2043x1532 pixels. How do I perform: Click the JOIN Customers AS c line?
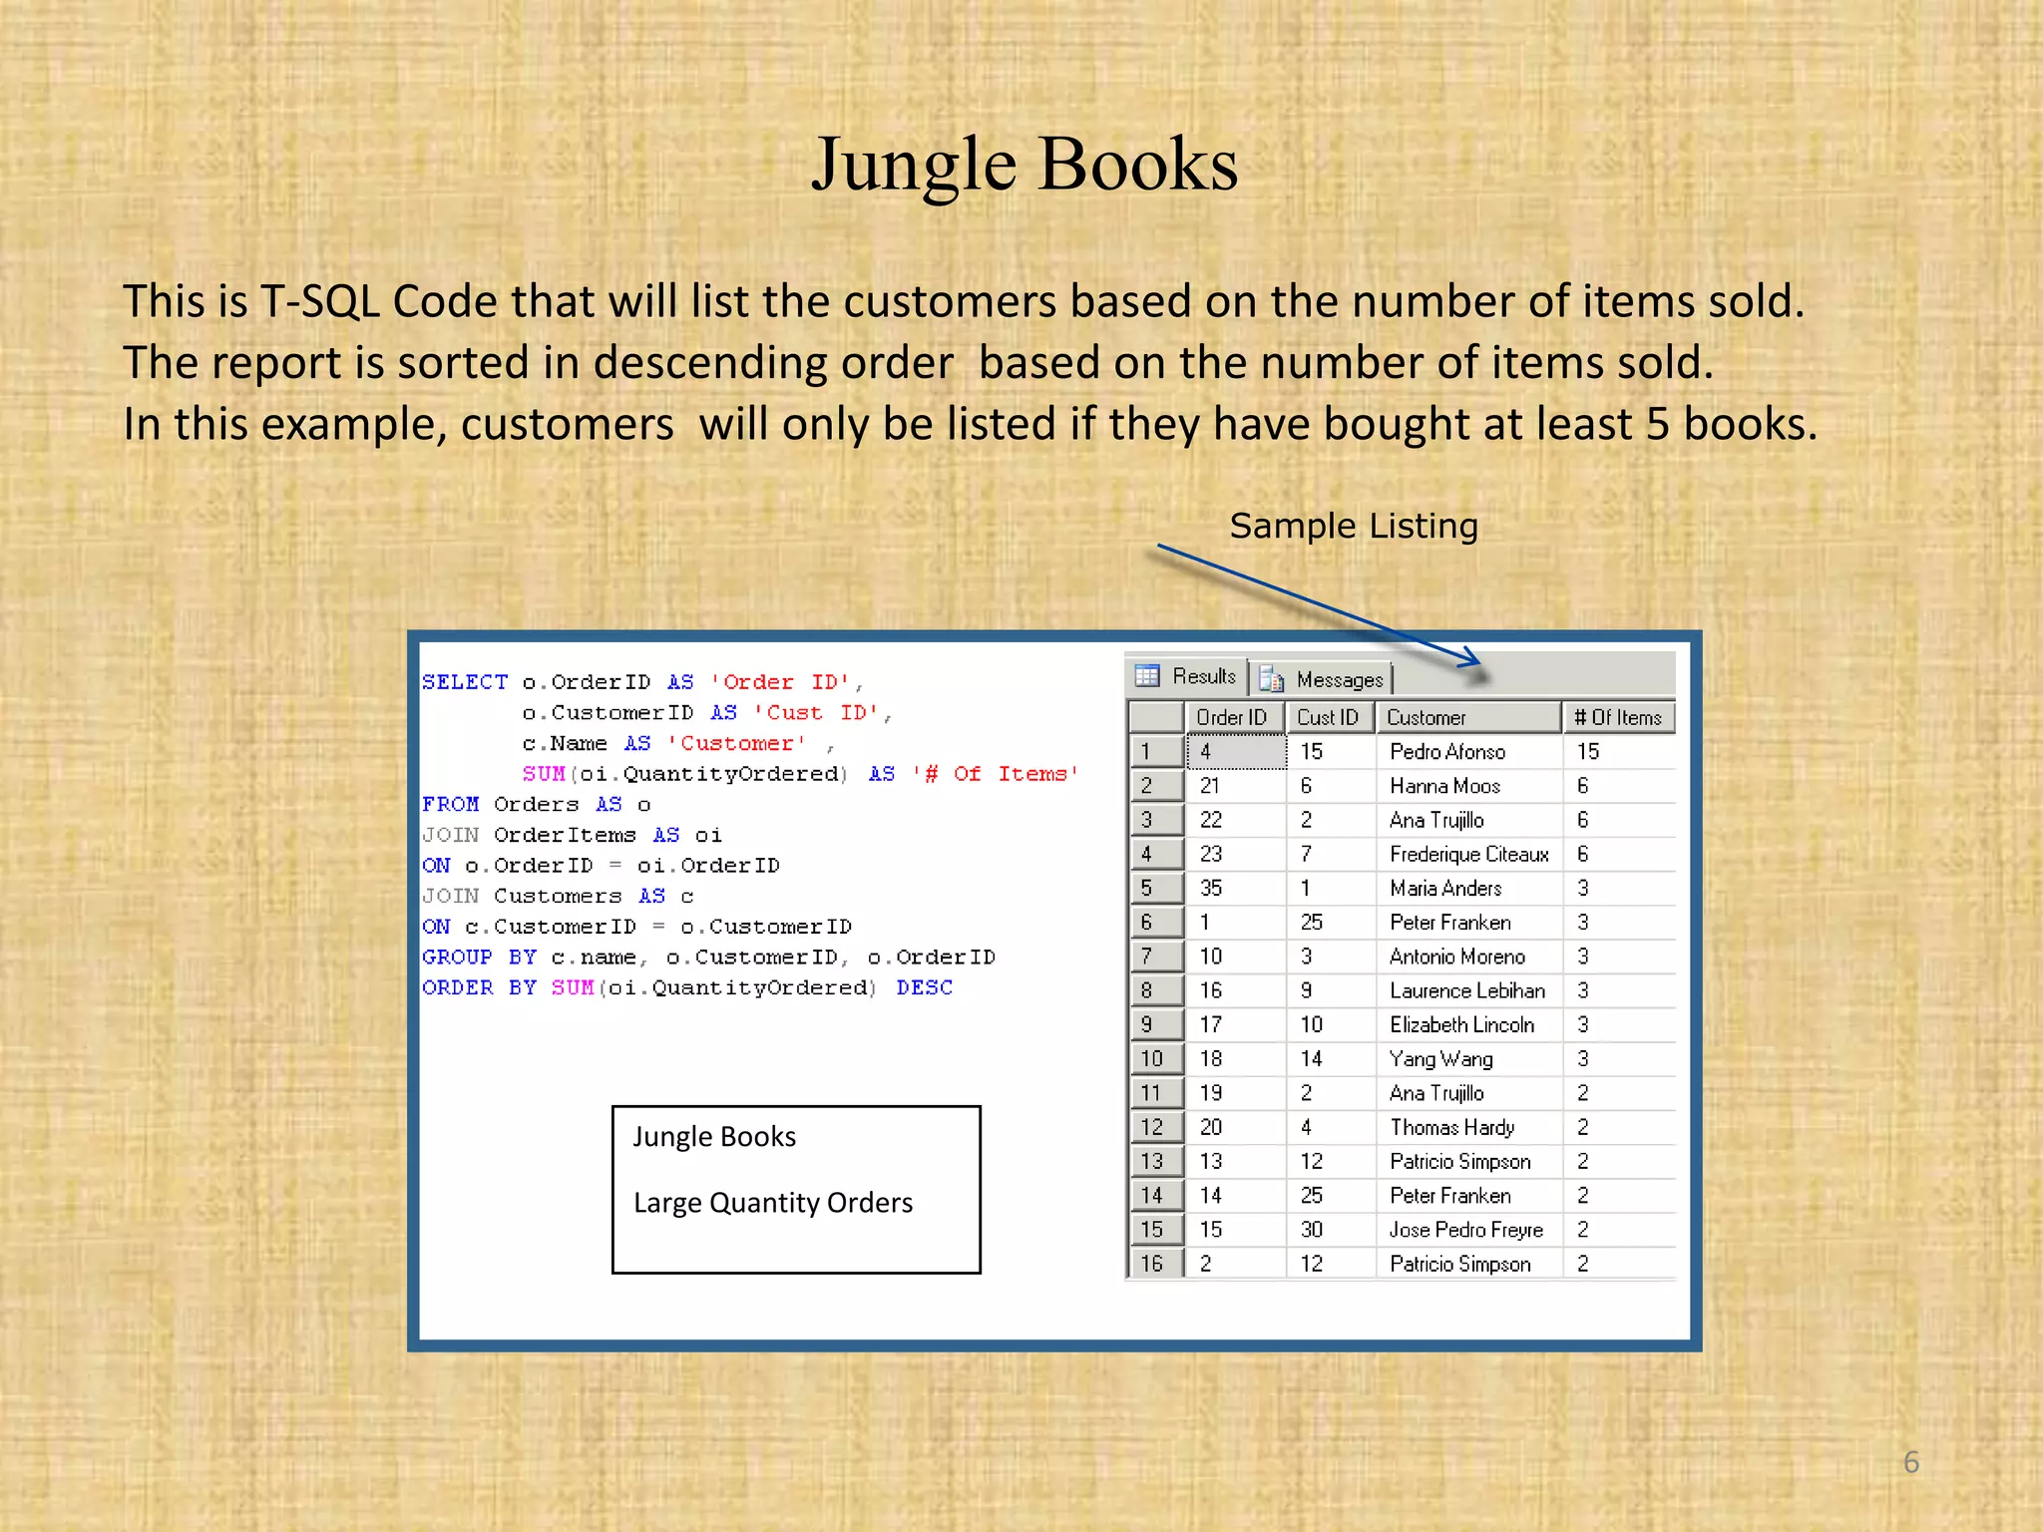pyautogui.click(x=558, y=896)
